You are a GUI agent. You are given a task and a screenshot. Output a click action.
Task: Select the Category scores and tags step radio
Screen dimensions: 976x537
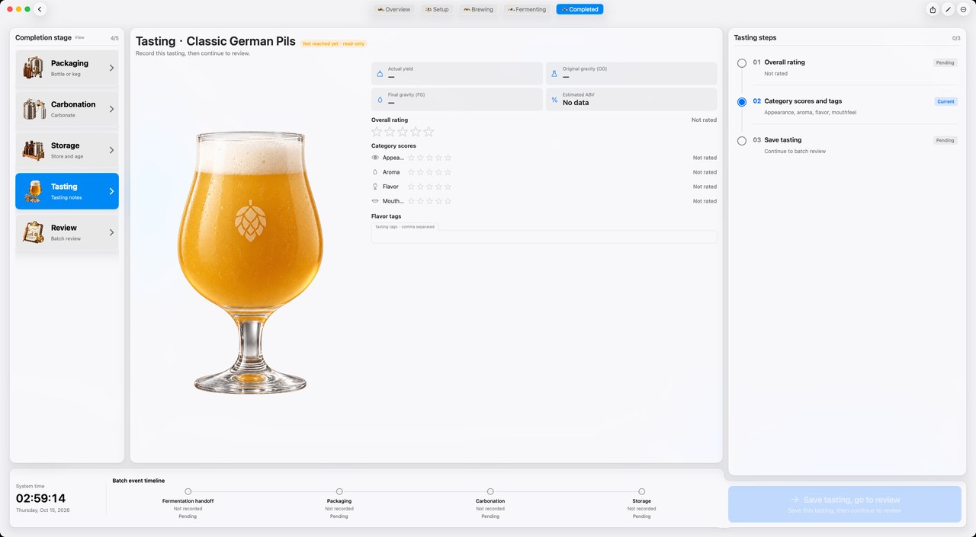pyautogui.click(x=742, y=102)
